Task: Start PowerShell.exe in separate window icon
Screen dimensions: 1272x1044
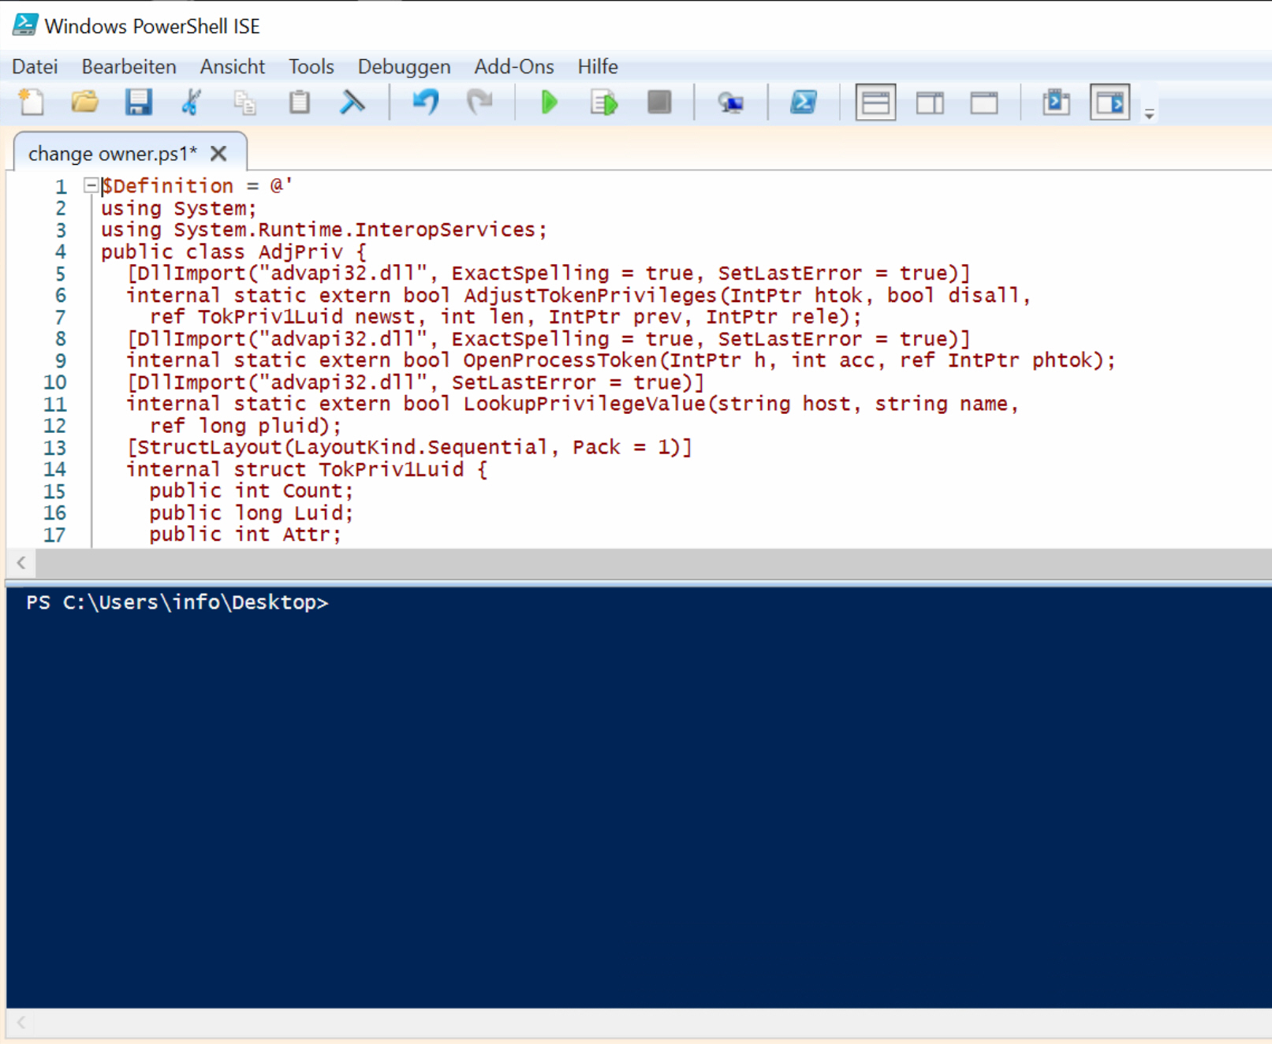Action: pos(804,103)
